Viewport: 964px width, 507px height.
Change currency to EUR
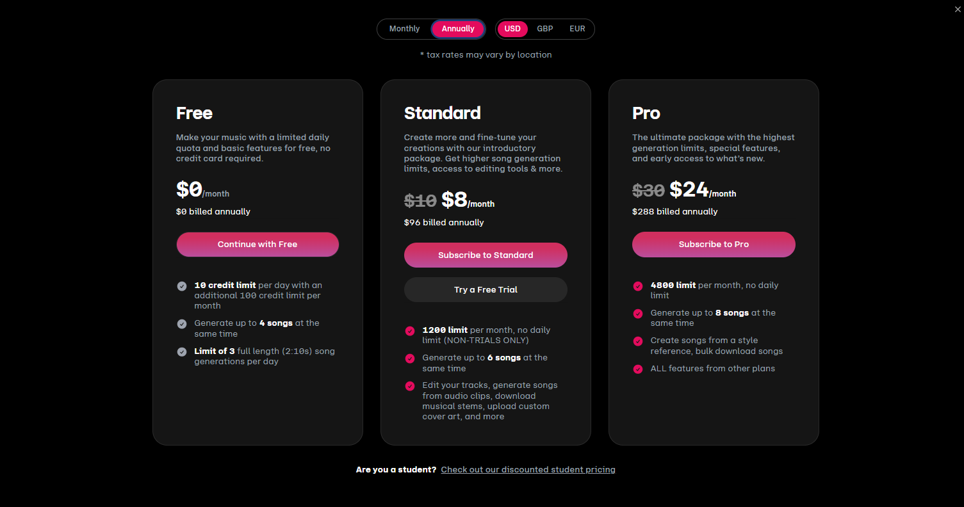click(x=577, y=29)
